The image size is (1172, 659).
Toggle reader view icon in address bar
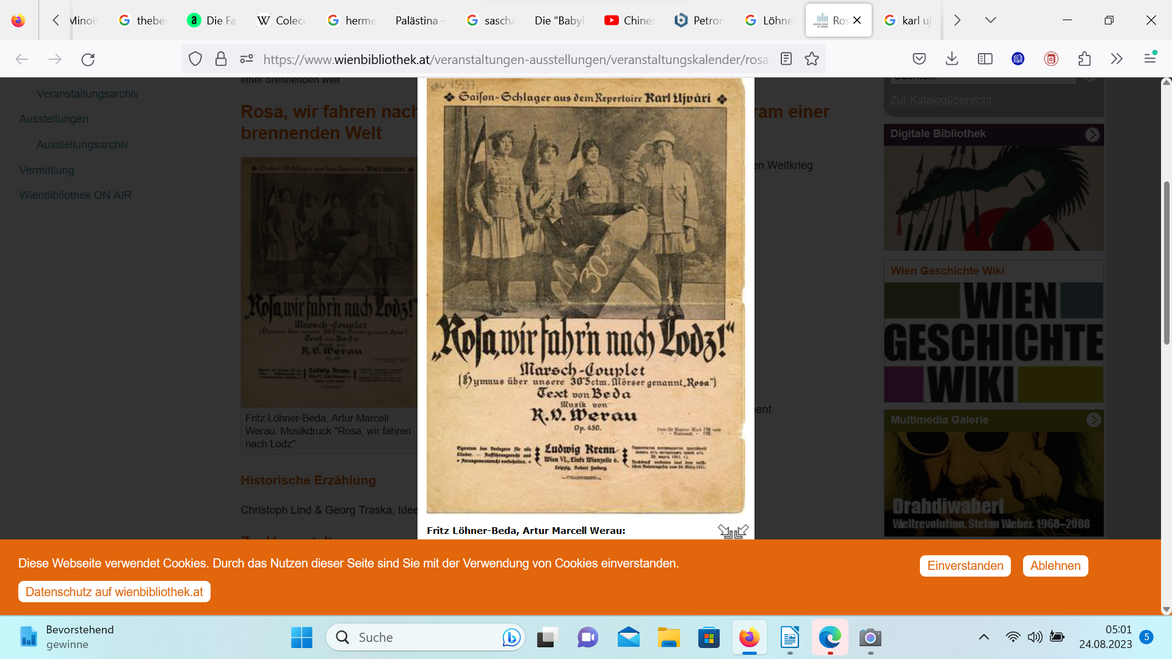coord(786,59)
